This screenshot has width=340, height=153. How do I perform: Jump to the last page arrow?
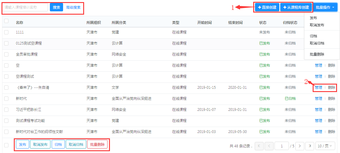point(310,146)
